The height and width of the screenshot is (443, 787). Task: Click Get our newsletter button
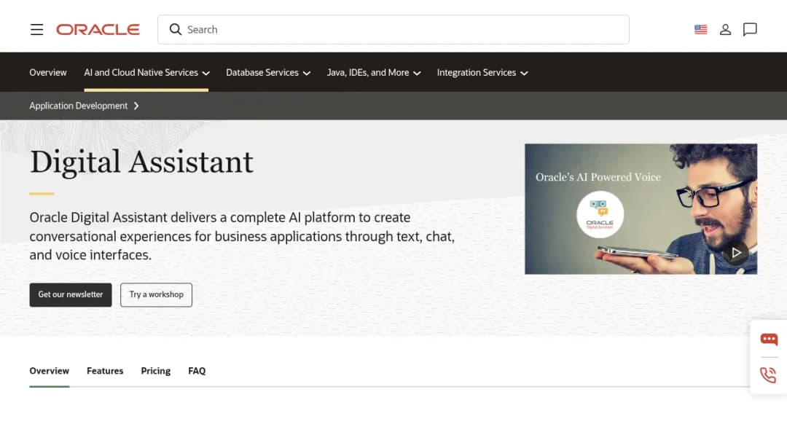pyautogui.click(x=70, y=295)
